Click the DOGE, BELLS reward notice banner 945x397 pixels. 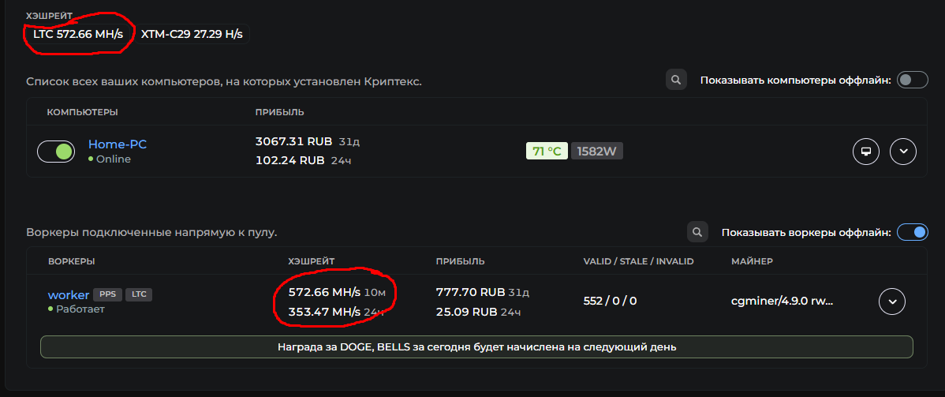[x=476, y=346]
